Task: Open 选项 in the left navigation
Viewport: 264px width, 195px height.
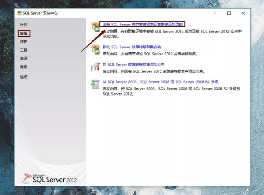Action: (24, 77)
